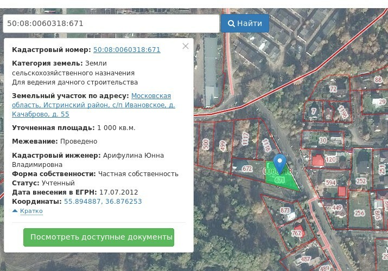Open cadastral number link 50:08:0060318:671
Screen dimensions: 388x271
tap(126, 50)
